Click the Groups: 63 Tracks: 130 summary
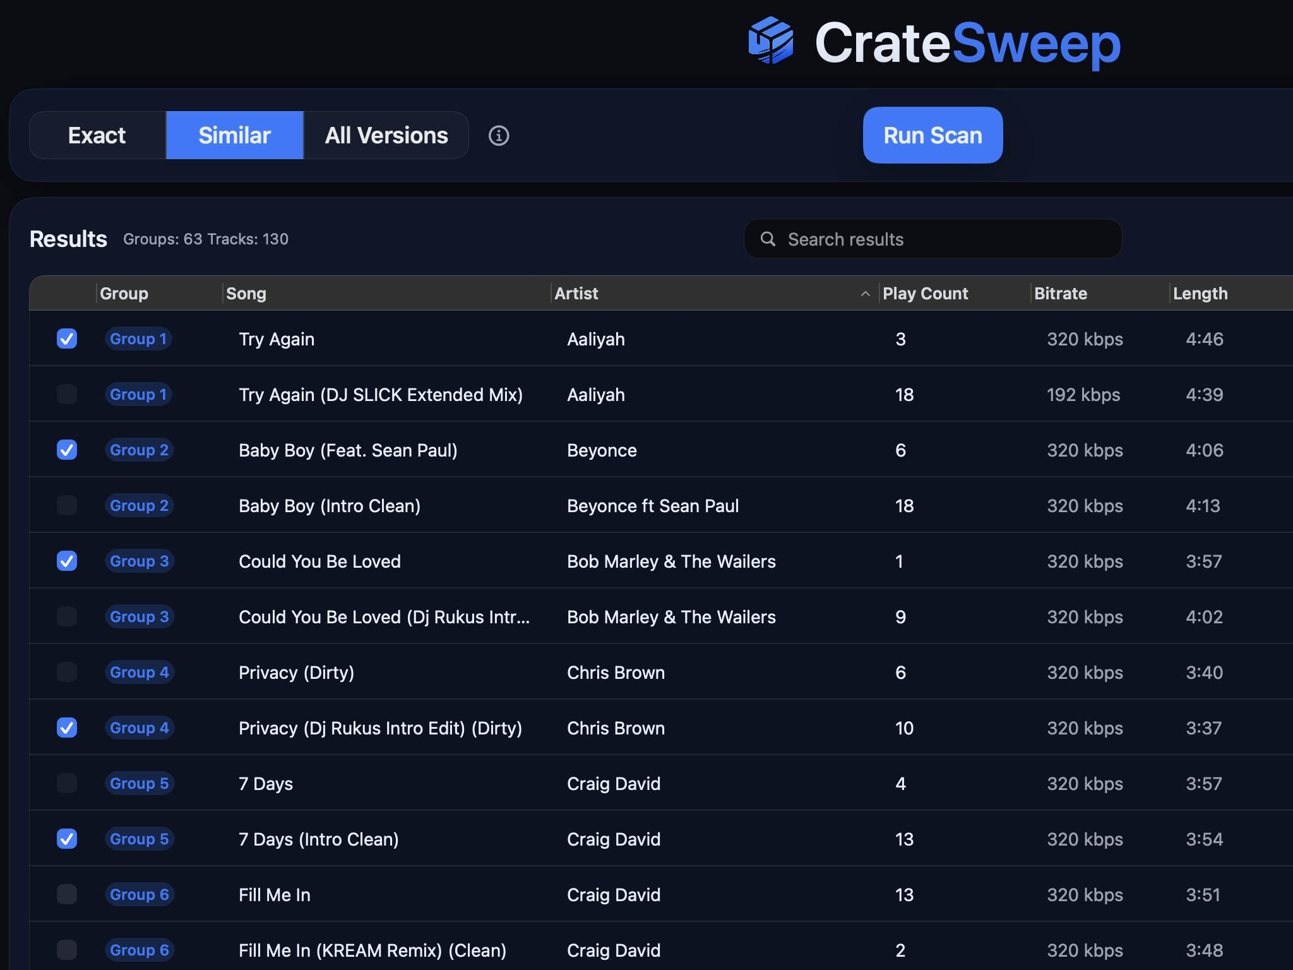The width and height of the screenshot is (1293, 970). pyautogui.click(x=206, y=239)
